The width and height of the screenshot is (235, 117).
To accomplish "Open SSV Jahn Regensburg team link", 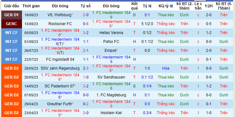I will click(60, 68).
